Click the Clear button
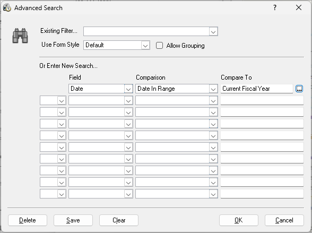312x233 pixels. tap(119, 220)
